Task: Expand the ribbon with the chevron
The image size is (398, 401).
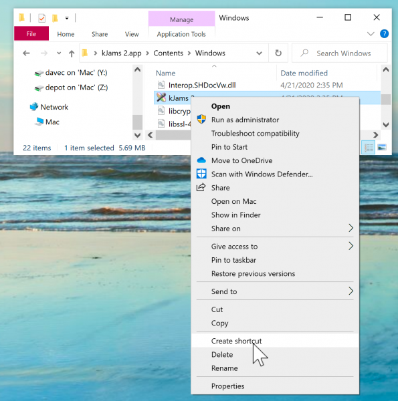Action: pos(371,34)
